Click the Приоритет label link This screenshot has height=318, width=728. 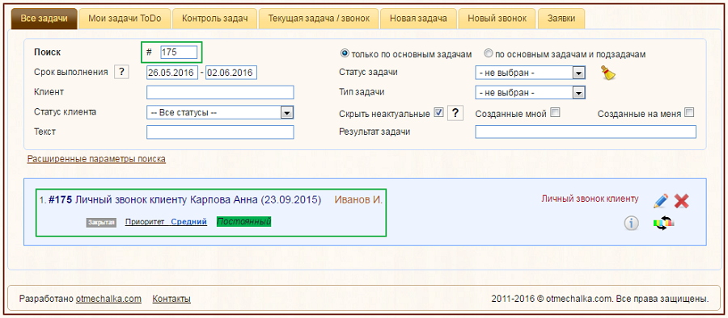[145, 222]
